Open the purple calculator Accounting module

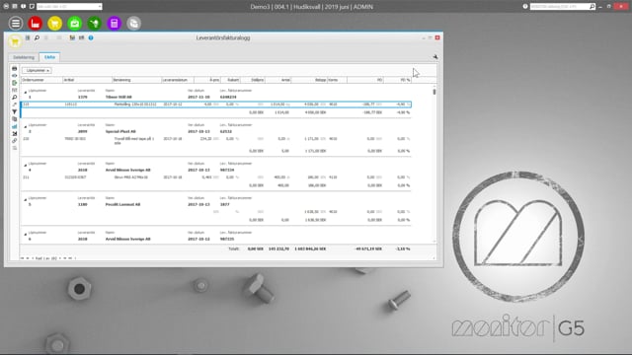click(115, 24)
